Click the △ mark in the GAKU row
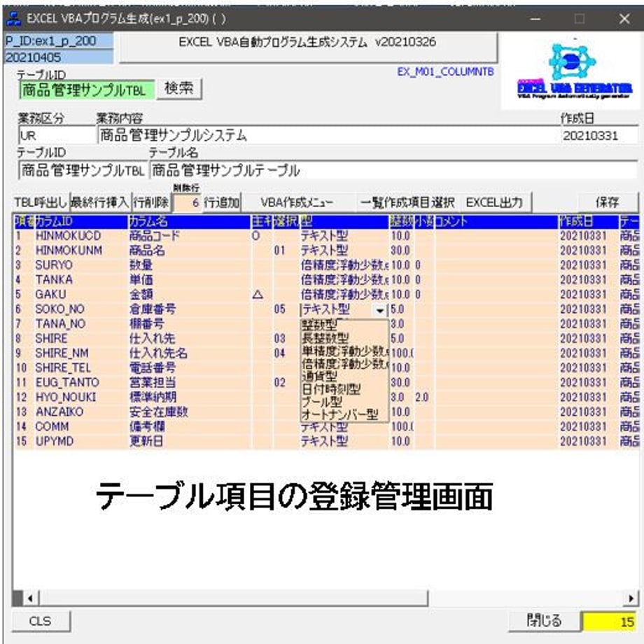Viewport: 644px width, 644px height. click(258, 295)
